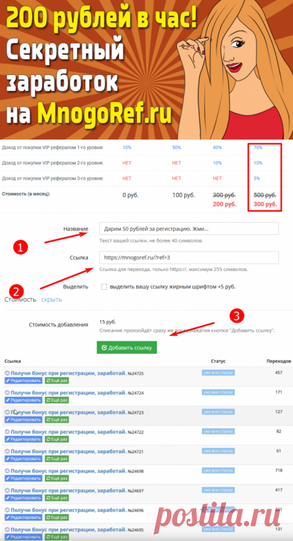Click the clock icon beside link №24698
Image resolution: width=293 pixels, height=541 pixels.
(7, 470)
